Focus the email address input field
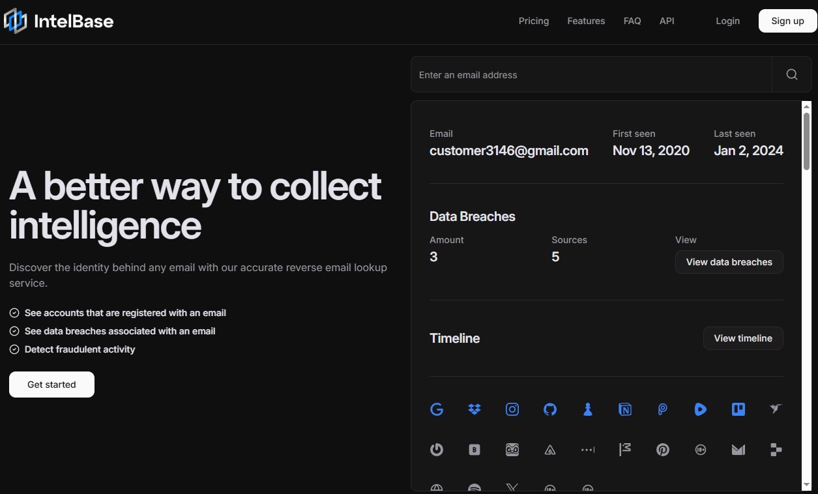The height and width of the screenshot is (494, 818). (x=591, y=75)
